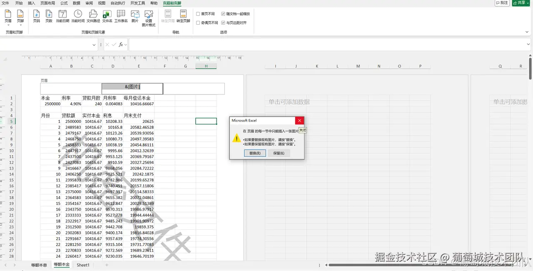Switch to the 开发工具 ribbon tab
533x271 pixels.
pyautogui.click(x=138, y=3)
